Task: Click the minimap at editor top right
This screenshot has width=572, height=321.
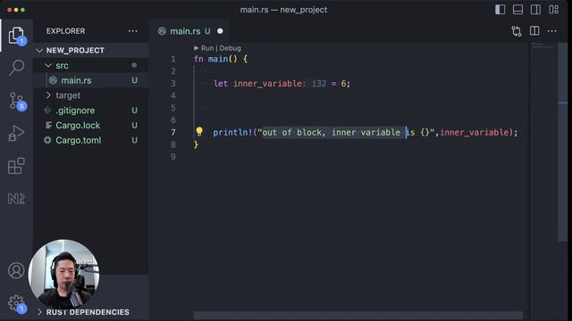Action: [x=543, y=45]
